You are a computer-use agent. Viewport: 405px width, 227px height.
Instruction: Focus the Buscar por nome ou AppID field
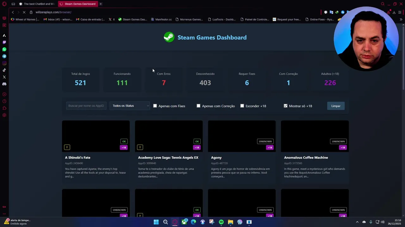(86, 106)
